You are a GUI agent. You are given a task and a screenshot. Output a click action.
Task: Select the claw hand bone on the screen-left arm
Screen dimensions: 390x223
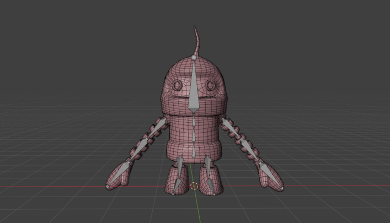click(x=119, y=174)
